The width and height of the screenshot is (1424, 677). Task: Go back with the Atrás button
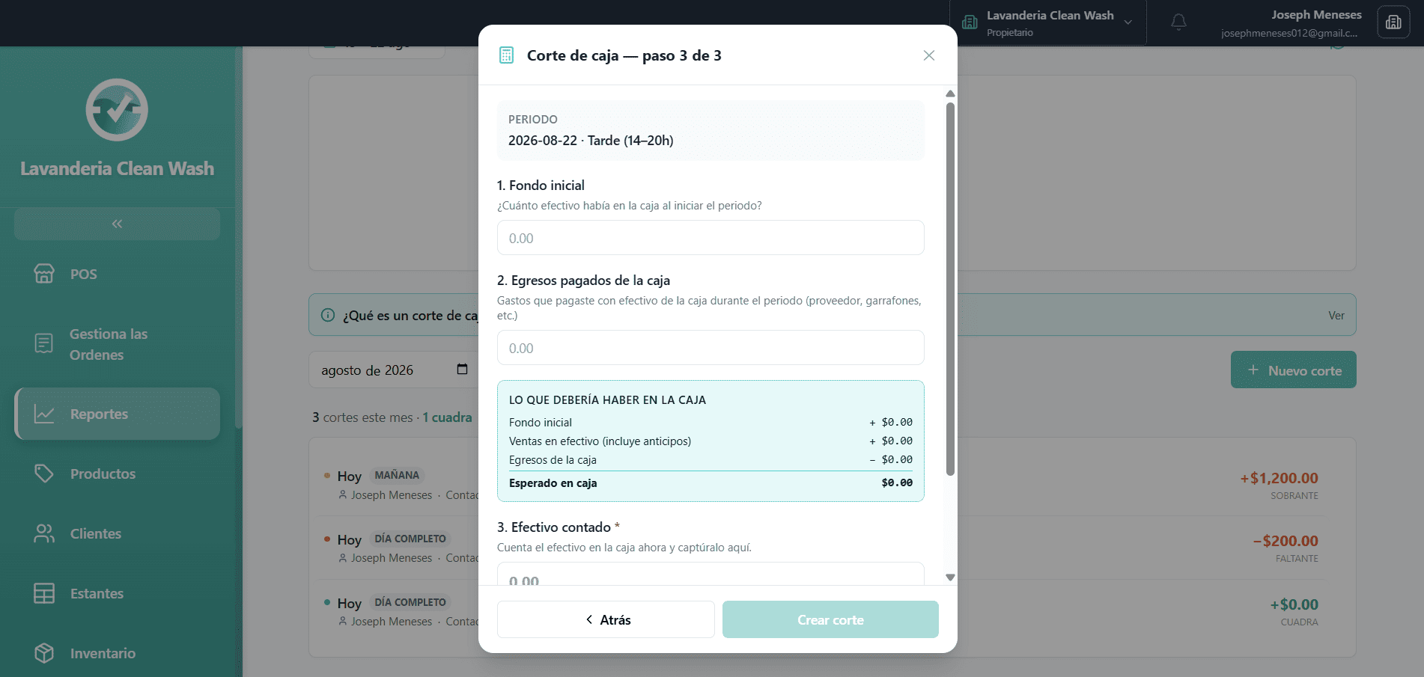[x=606, y=619]
